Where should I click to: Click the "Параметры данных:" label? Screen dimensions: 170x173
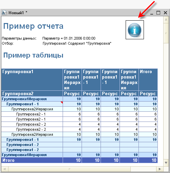tap(19, 38)
